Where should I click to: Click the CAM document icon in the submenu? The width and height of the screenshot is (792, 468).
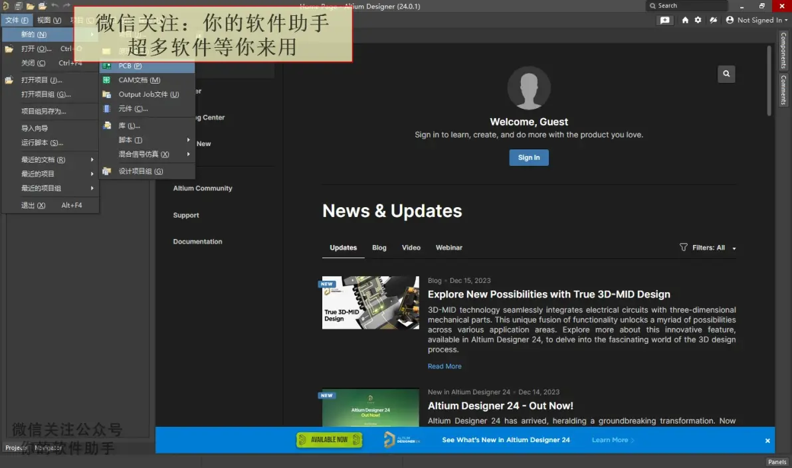(106, 80)
